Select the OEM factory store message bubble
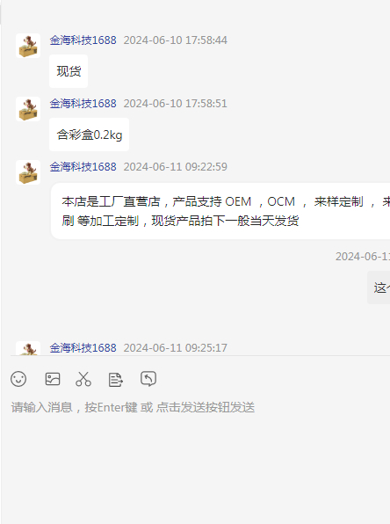The height and width of the screenshot is (524, 390). point(220,211)
